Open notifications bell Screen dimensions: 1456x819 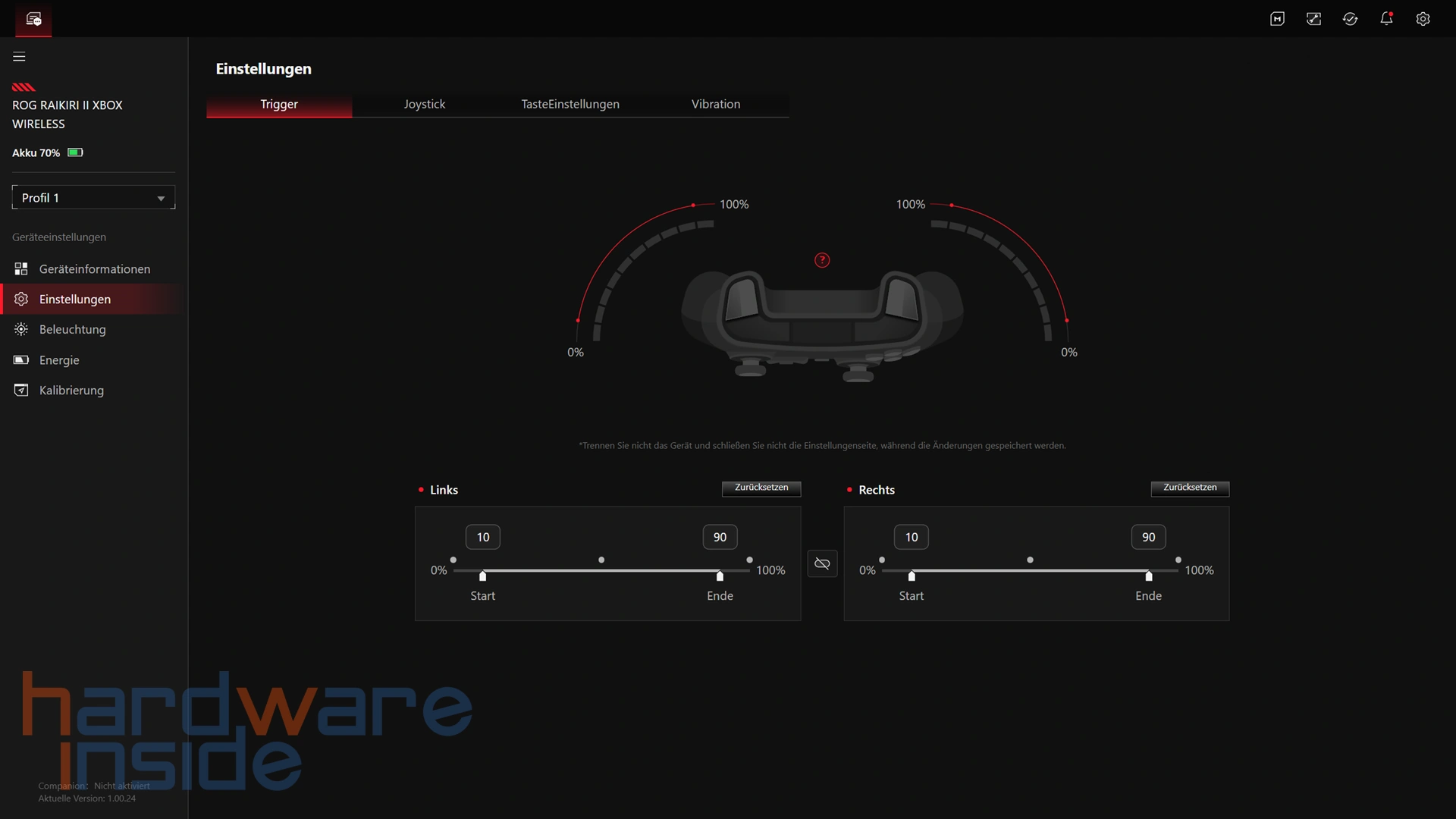pyautogui.click(x=1386, y=19)
